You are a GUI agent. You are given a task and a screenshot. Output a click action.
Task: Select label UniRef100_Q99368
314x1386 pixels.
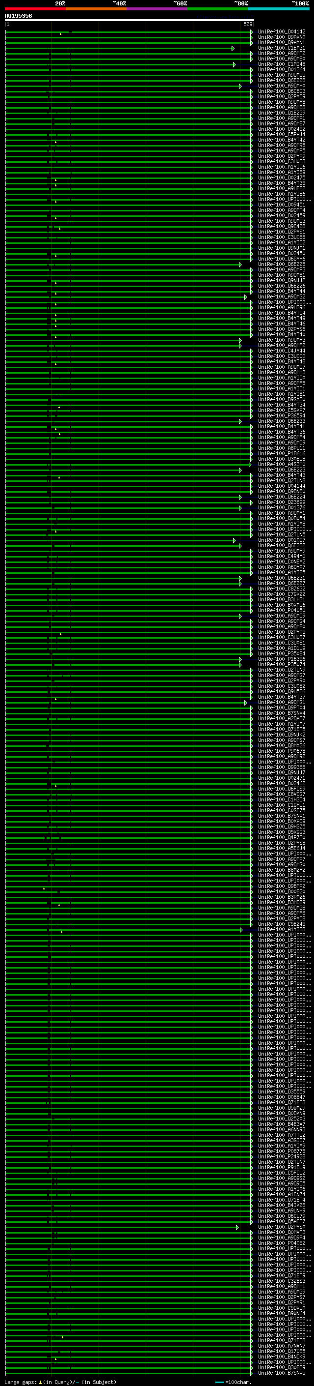click(282, 767)
